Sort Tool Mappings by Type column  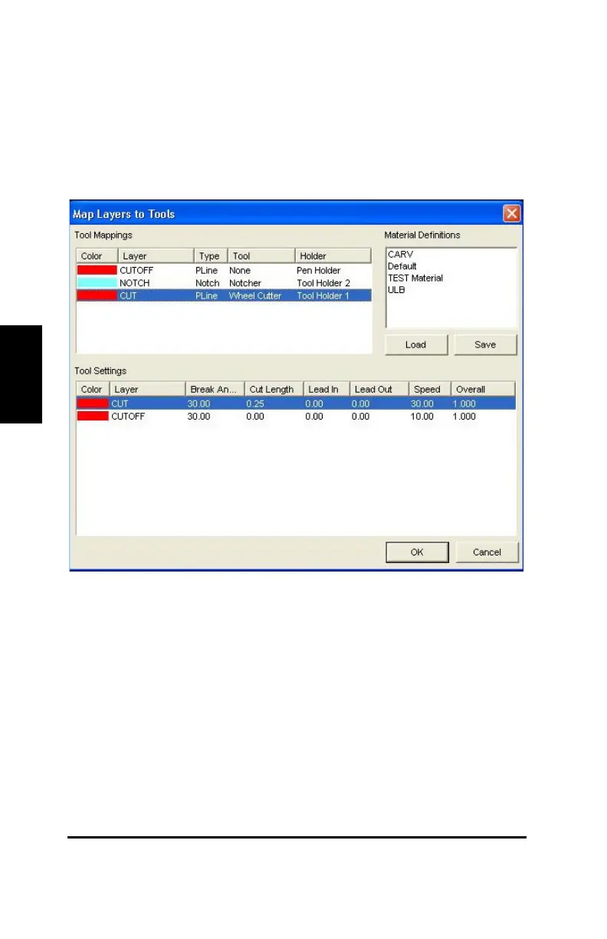[210, 256]
